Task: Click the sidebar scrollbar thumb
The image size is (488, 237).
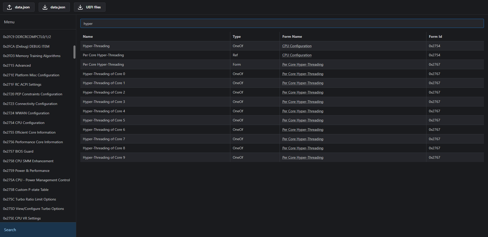Action: tap(74, 52)
